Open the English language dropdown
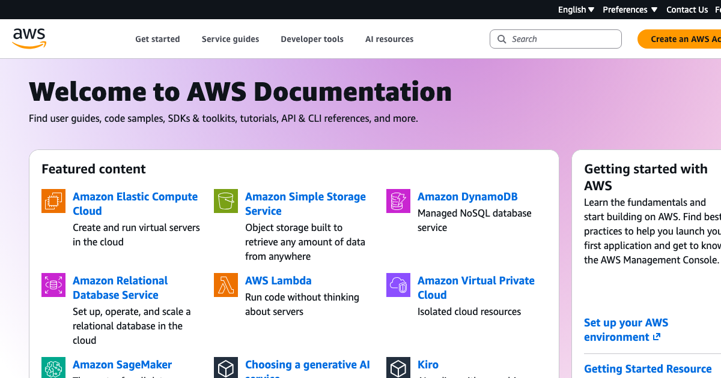721x378 pixels. click(575, 10)
